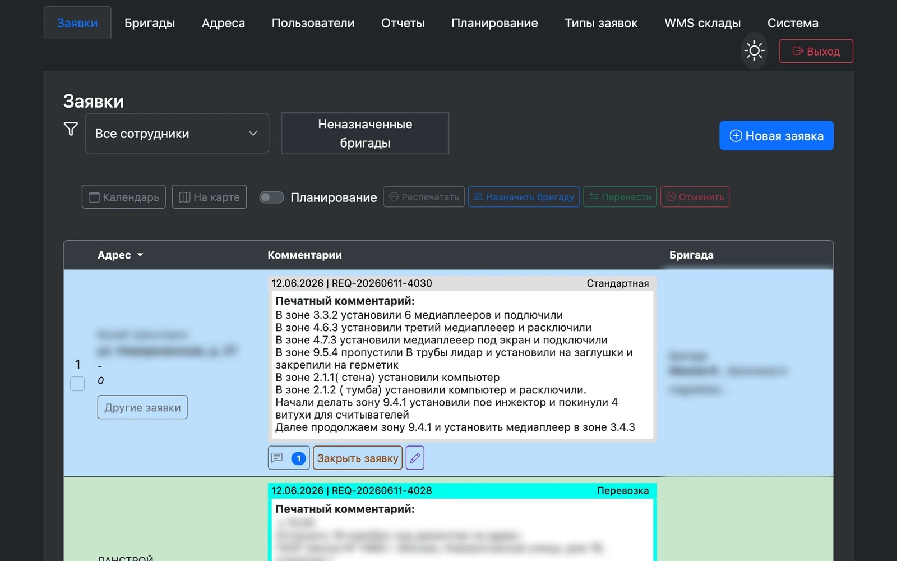Sort by the Адрес column header
The image size is (897, 561).
(x=120, y=255)
